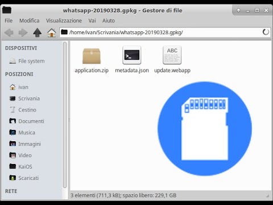This screenshot has height=205, width=273.
Task: Click the Immagini folder icon
Action: pos(13,143)
